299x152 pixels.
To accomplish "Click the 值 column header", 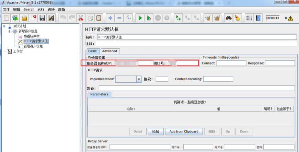I will click(219, 109).
